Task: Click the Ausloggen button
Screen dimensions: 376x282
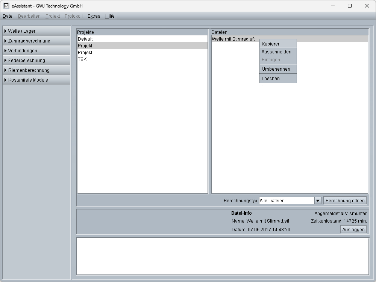Action: pyautogui.click(x=353, y=230)
